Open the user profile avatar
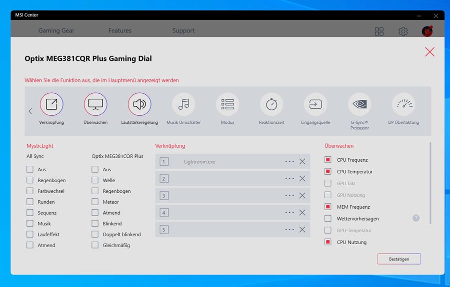Viewport: 450px width, 287px height. click(427, 31)
